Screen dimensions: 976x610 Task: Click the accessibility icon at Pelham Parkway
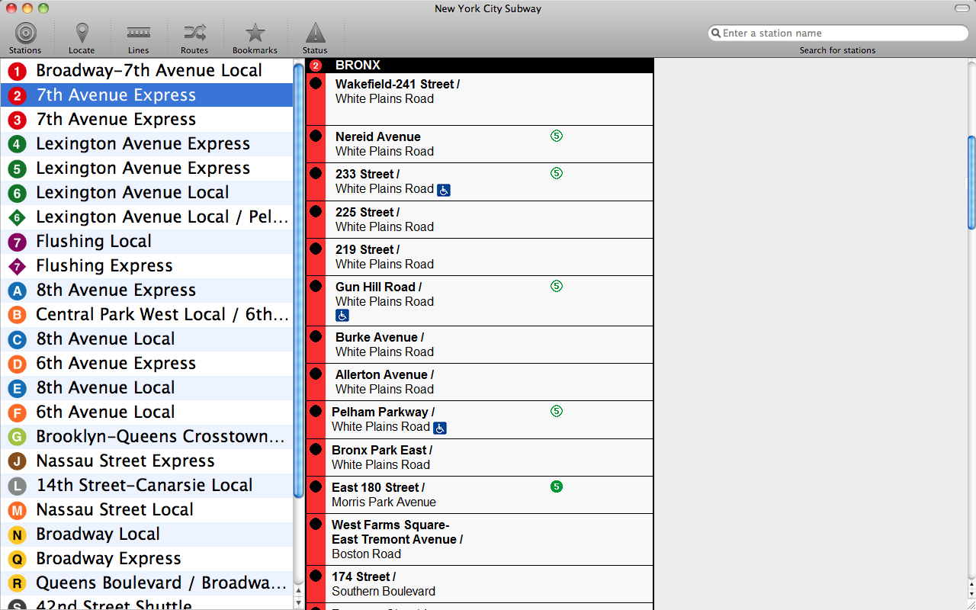pyautogui.click(x=440, y=429)
